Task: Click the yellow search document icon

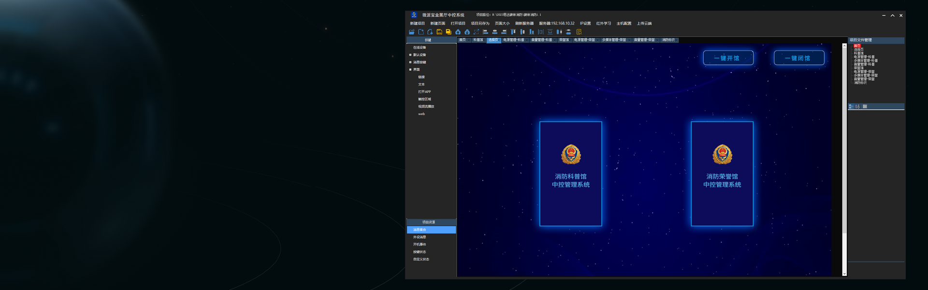Action: (x=579, y=32)
